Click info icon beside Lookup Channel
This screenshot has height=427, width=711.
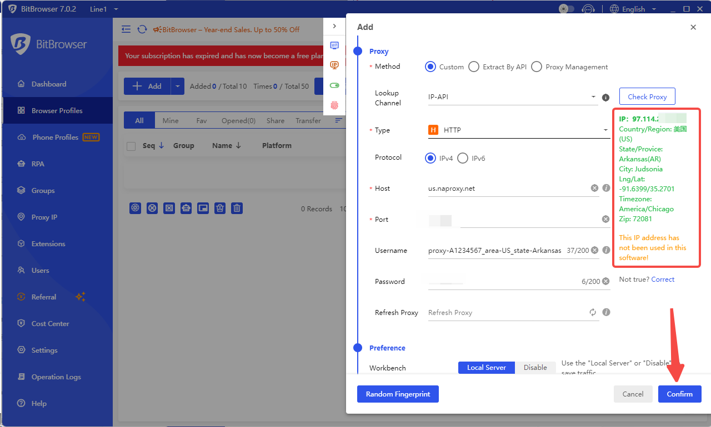pos(606,97)
